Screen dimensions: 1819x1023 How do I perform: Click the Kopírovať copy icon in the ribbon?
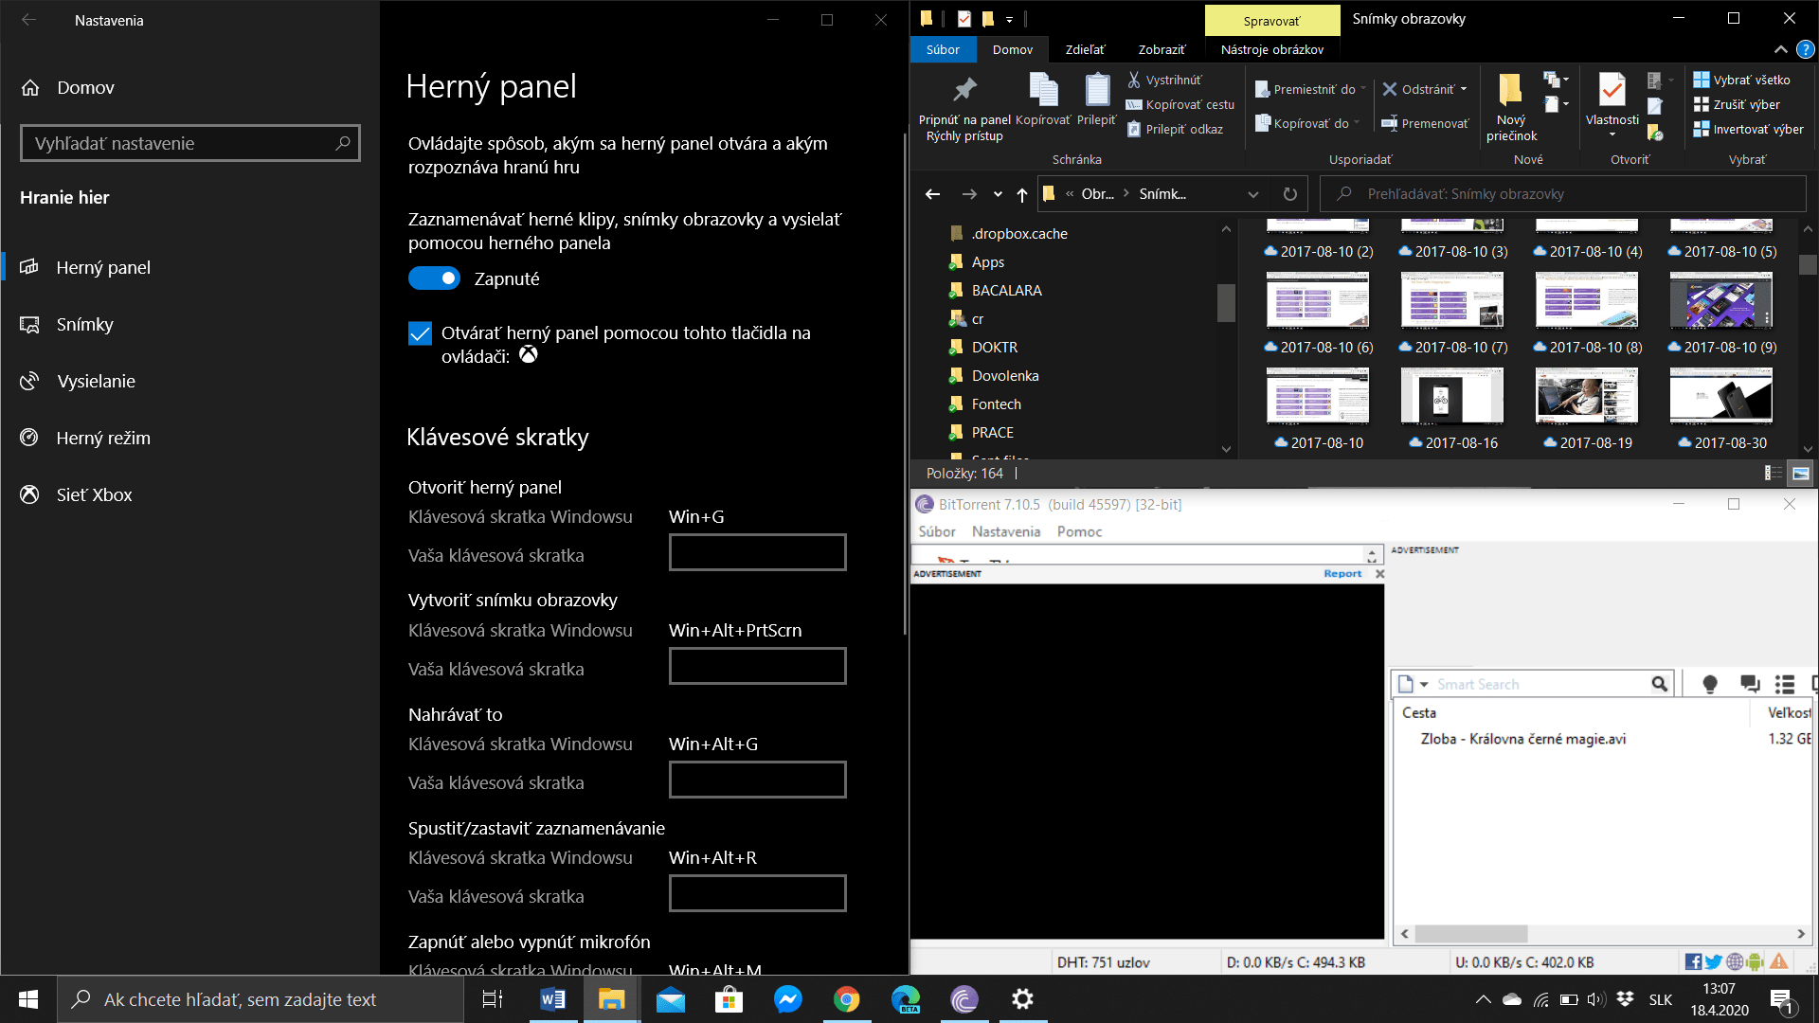coord(1043,89)
